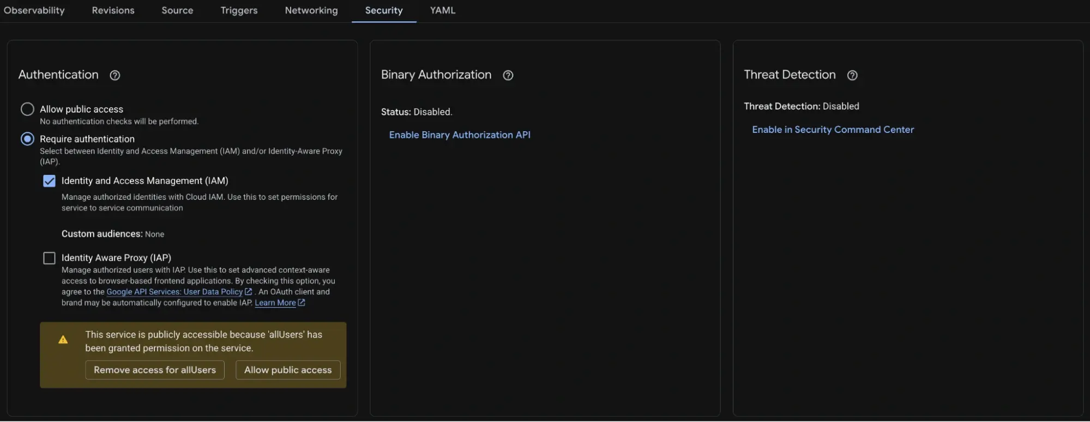This screenshot has width=1090, height=422.
Task: Click external link icon beside User Data Policy
Action: pos(249,292)
